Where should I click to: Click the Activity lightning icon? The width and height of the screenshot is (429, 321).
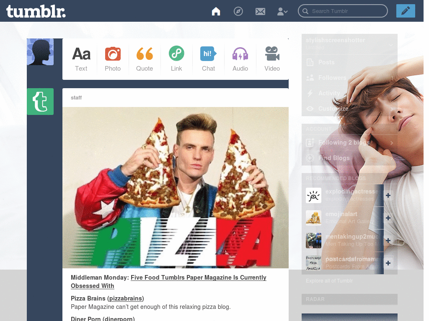310,93
